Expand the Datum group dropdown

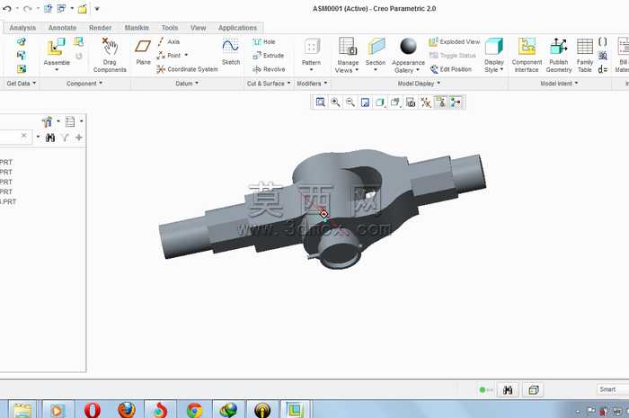point(187,84)
